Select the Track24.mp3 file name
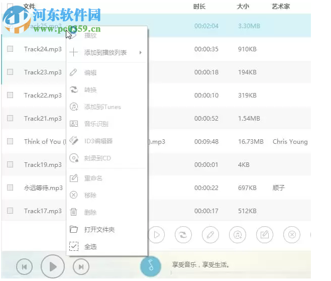This screenshot has height=281, width=331. pos(43,49)
